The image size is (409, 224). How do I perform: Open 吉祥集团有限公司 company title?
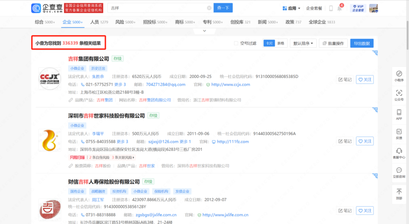(x=88, y=59)
